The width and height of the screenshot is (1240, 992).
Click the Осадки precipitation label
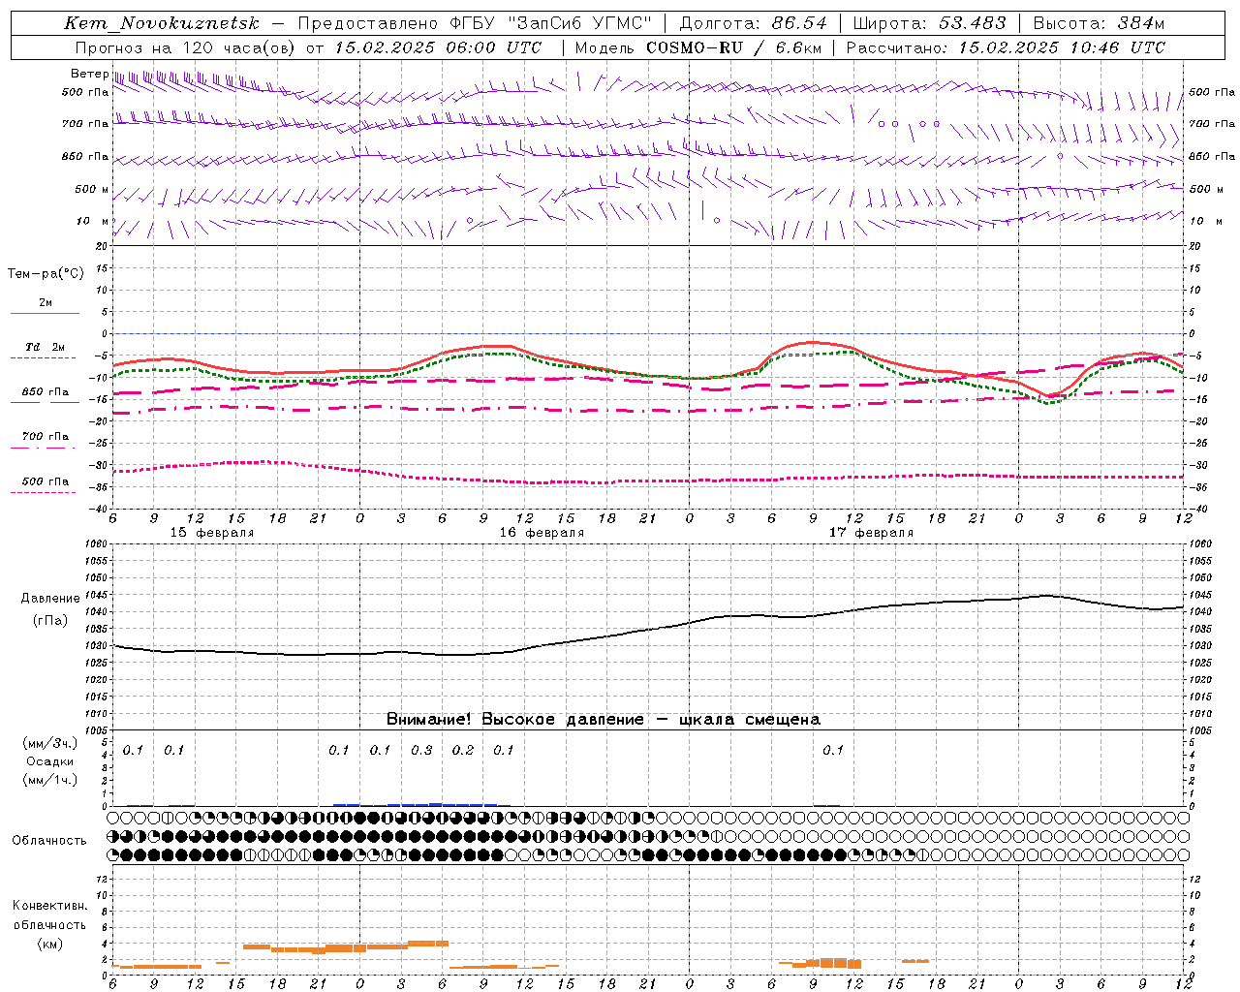50,761
